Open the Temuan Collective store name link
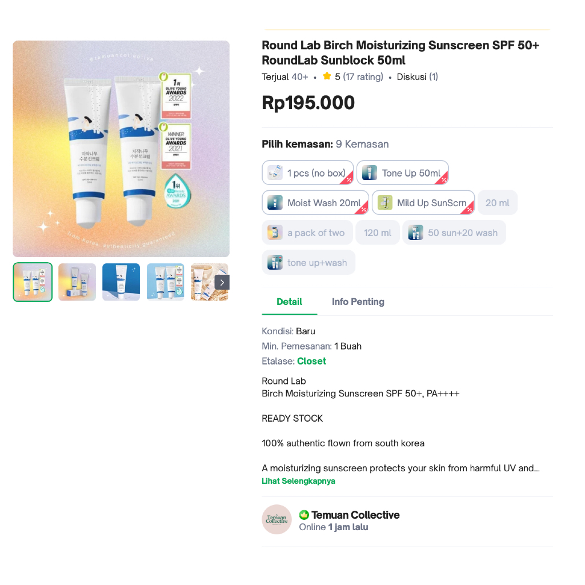 click(x=355, y=515)
